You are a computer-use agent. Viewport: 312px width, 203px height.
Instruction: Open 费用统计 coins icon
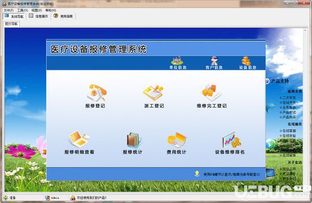(x=176, y=140)
